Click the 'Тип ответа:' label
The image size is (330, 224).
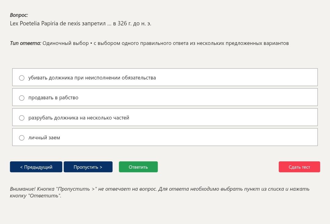pyautogui.click(x=25, y=43)
